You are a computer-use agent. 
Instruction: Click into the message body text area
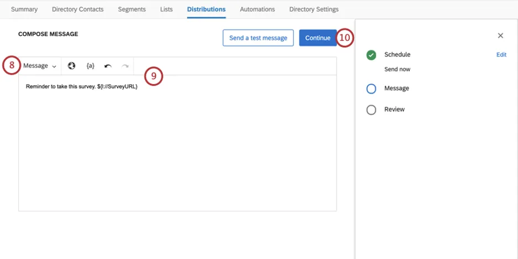[178, 143]
